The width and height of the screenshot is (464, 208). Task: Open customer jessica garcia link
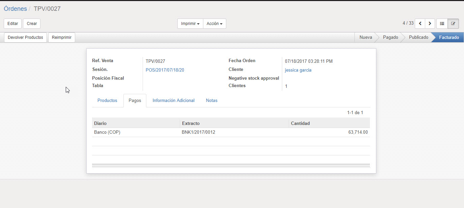point(298,70)
